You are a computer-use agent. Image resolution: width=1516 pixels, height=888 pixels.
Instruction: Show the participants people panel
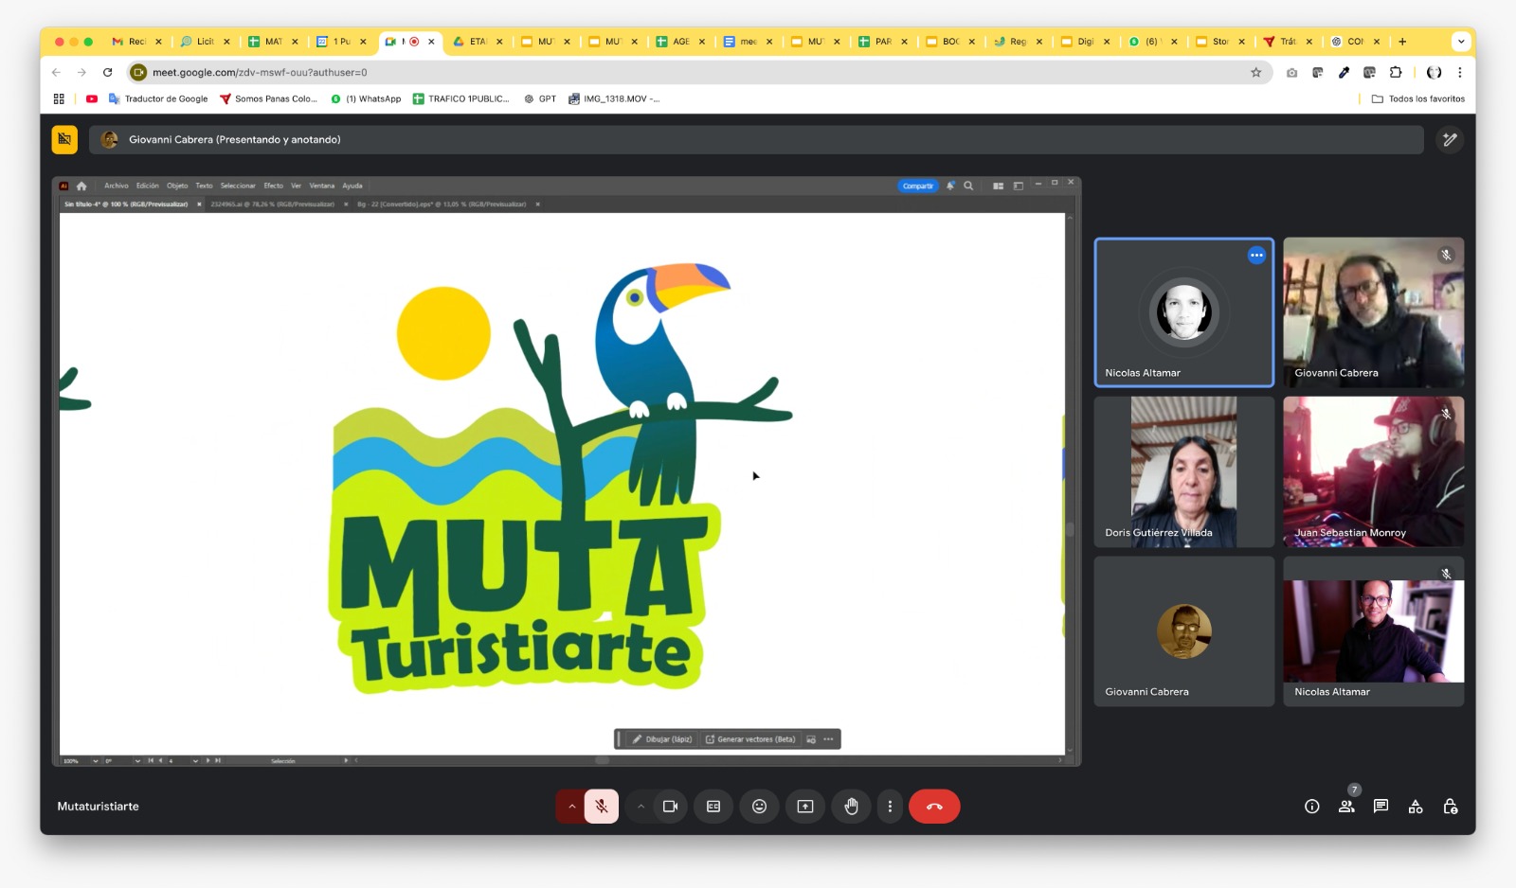tap(1346, 807)
